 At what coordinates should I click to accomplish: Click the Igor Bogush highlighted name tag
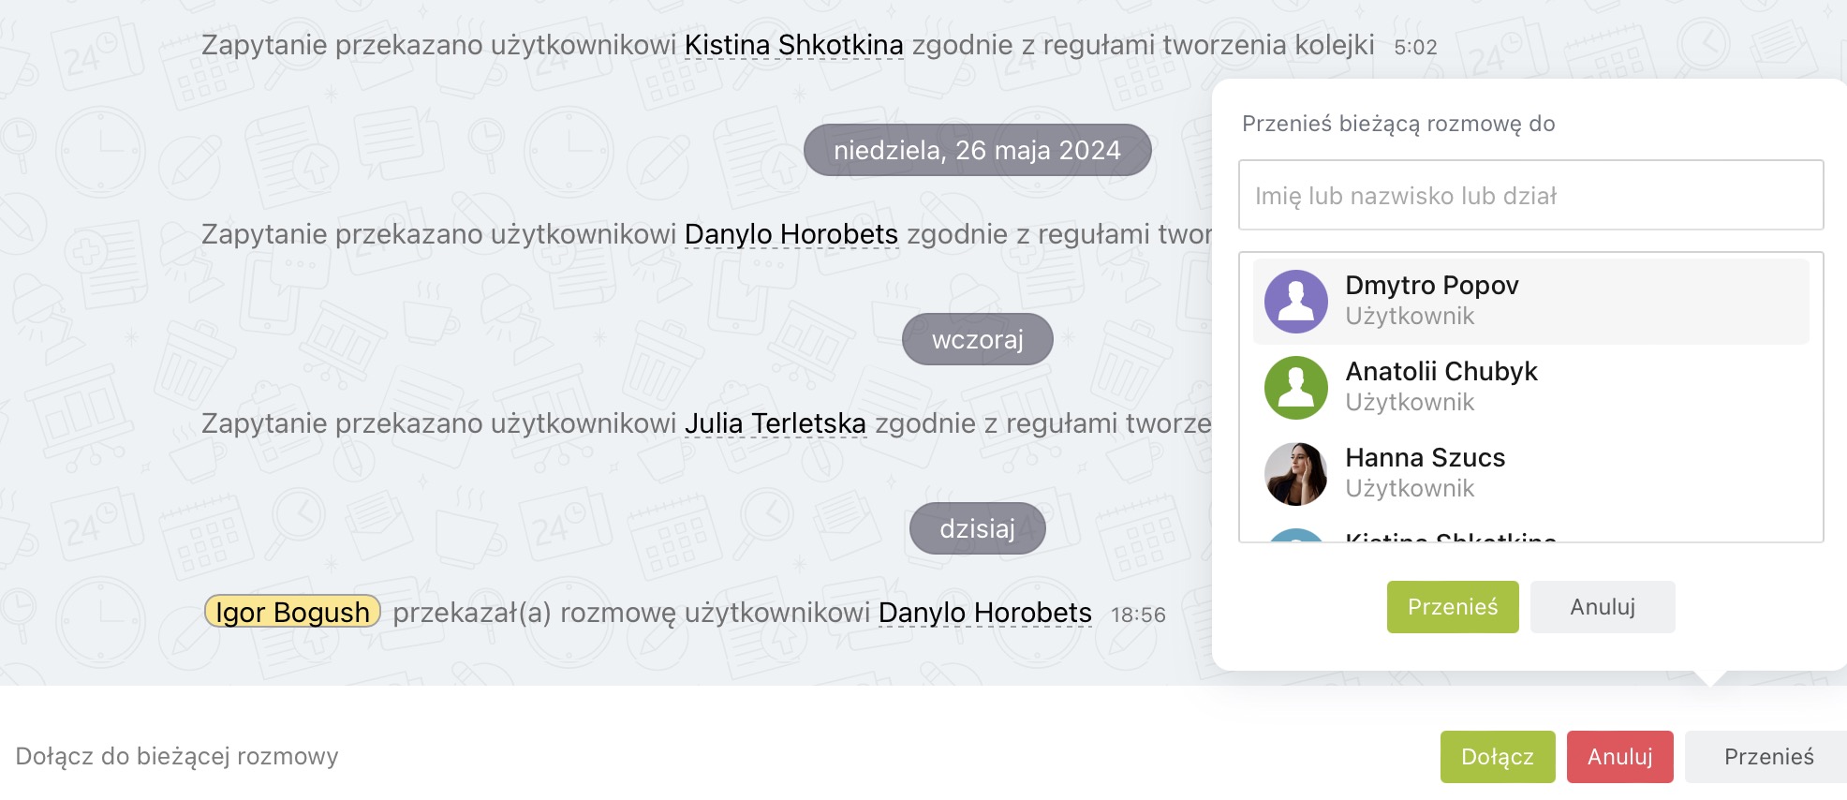pyautogui.click(x=292, y=612)
